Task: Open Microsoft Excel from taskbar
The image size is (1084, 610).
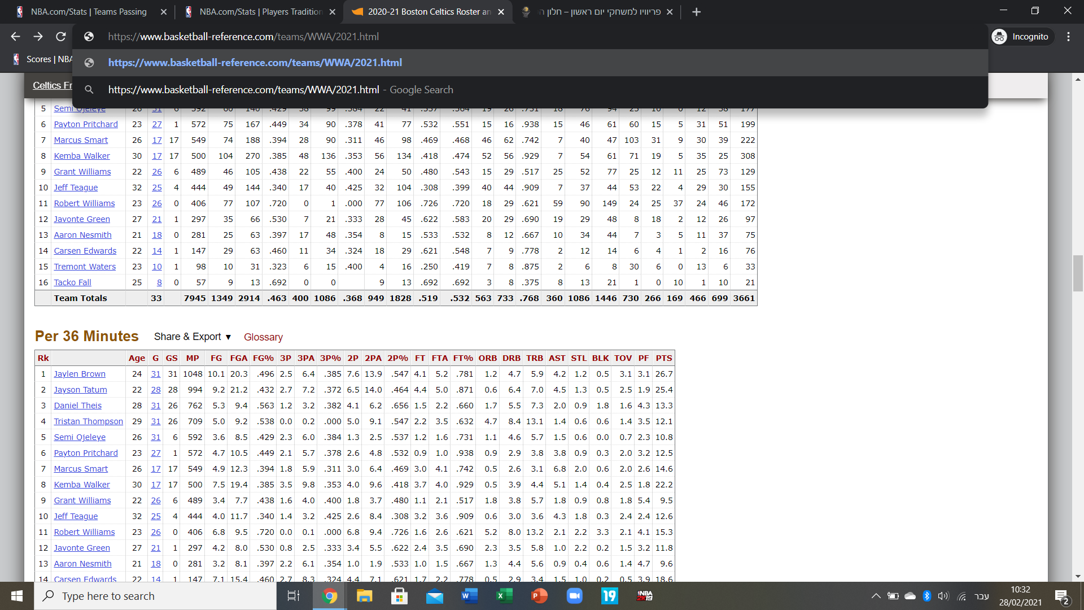Action: pos(504,596)
